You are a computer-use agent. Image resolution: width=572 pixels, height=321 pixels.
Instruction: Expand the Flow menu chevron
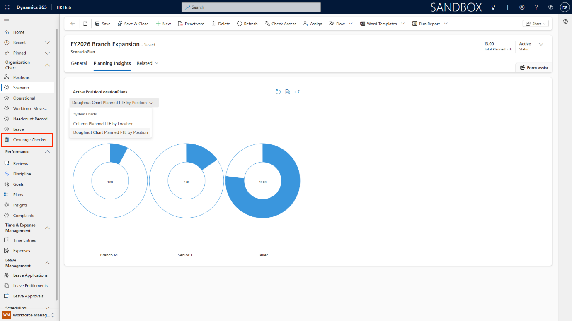click(351, 24)
